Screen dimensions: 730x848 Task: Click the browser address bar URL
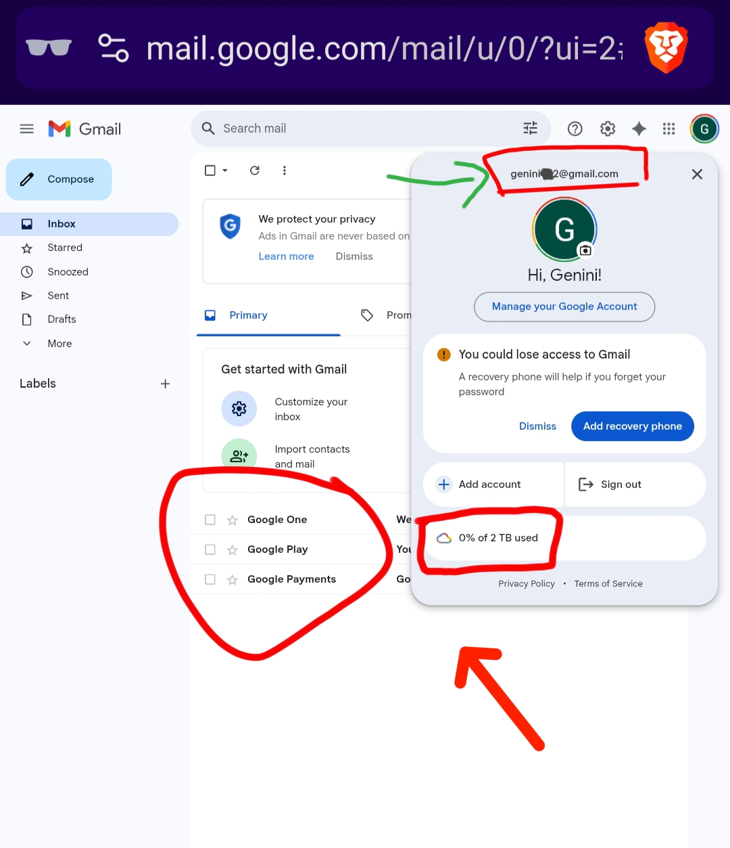[x=384, y=49]
